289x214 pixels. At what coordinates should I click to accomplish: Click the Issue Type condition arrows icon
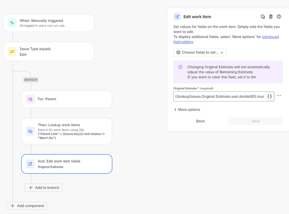(12, 51)
